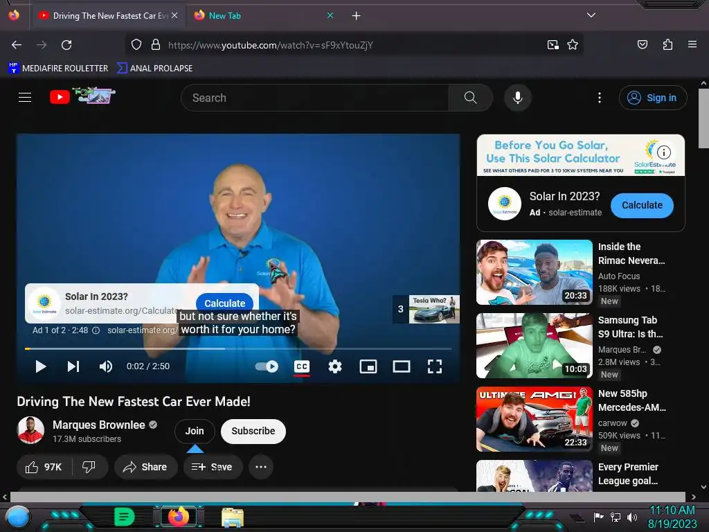Toggle closed captions (CC)
The image size is (709, 532).
(302, 366)
